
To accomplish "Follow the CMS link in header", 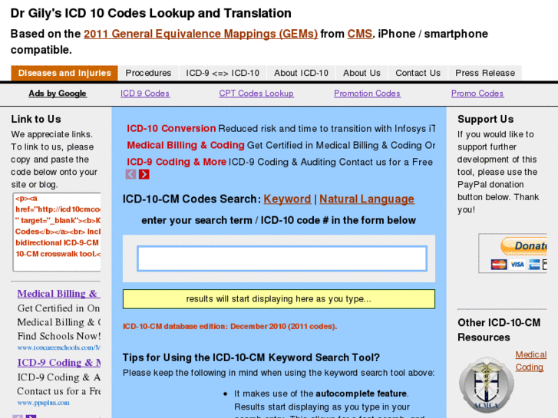I will (x=359, y=34).
